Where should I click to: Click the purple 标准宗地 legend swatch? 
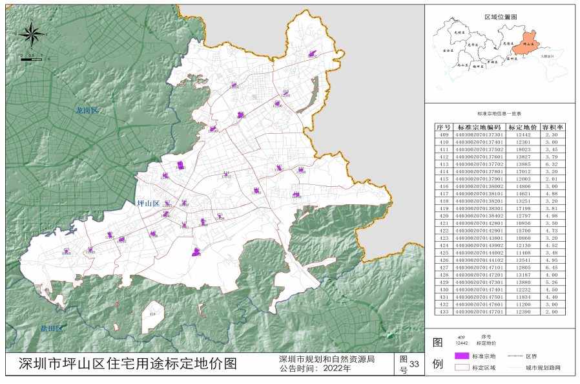461,356
